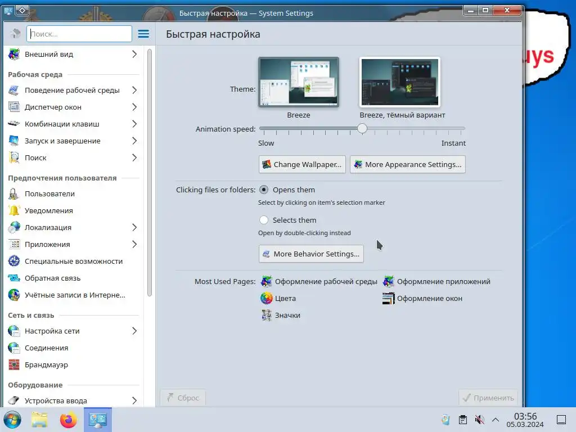Select the "Opens them" radio option

coord(264,190)
